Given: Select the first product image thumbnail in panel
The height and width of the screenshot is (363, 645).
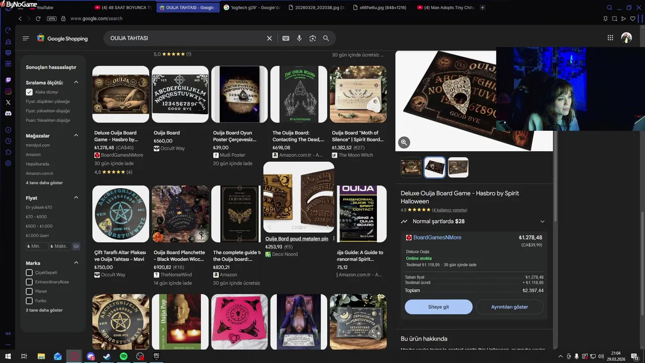Looking at the screenshot, I should tap(411, 167).
